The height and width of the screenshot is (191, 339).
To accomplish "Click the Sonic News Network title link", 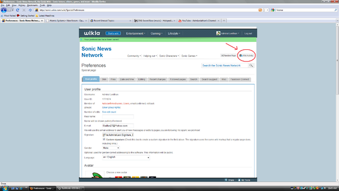I will (96, 52).
